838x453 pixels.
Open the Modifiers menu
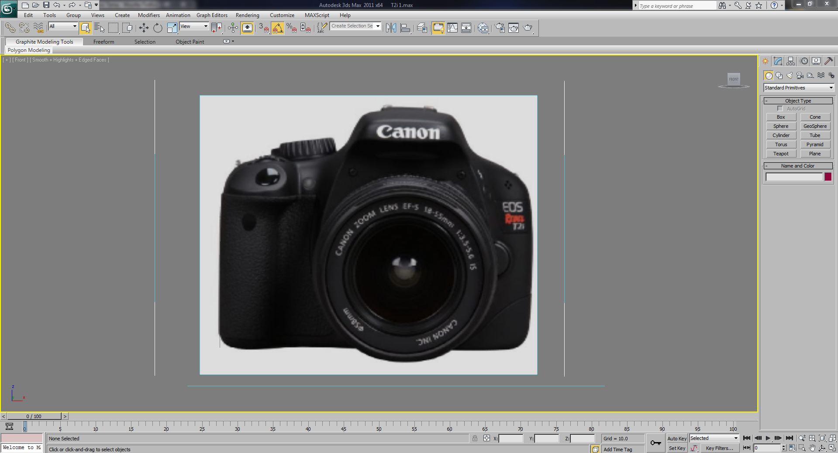coord(149,15)
